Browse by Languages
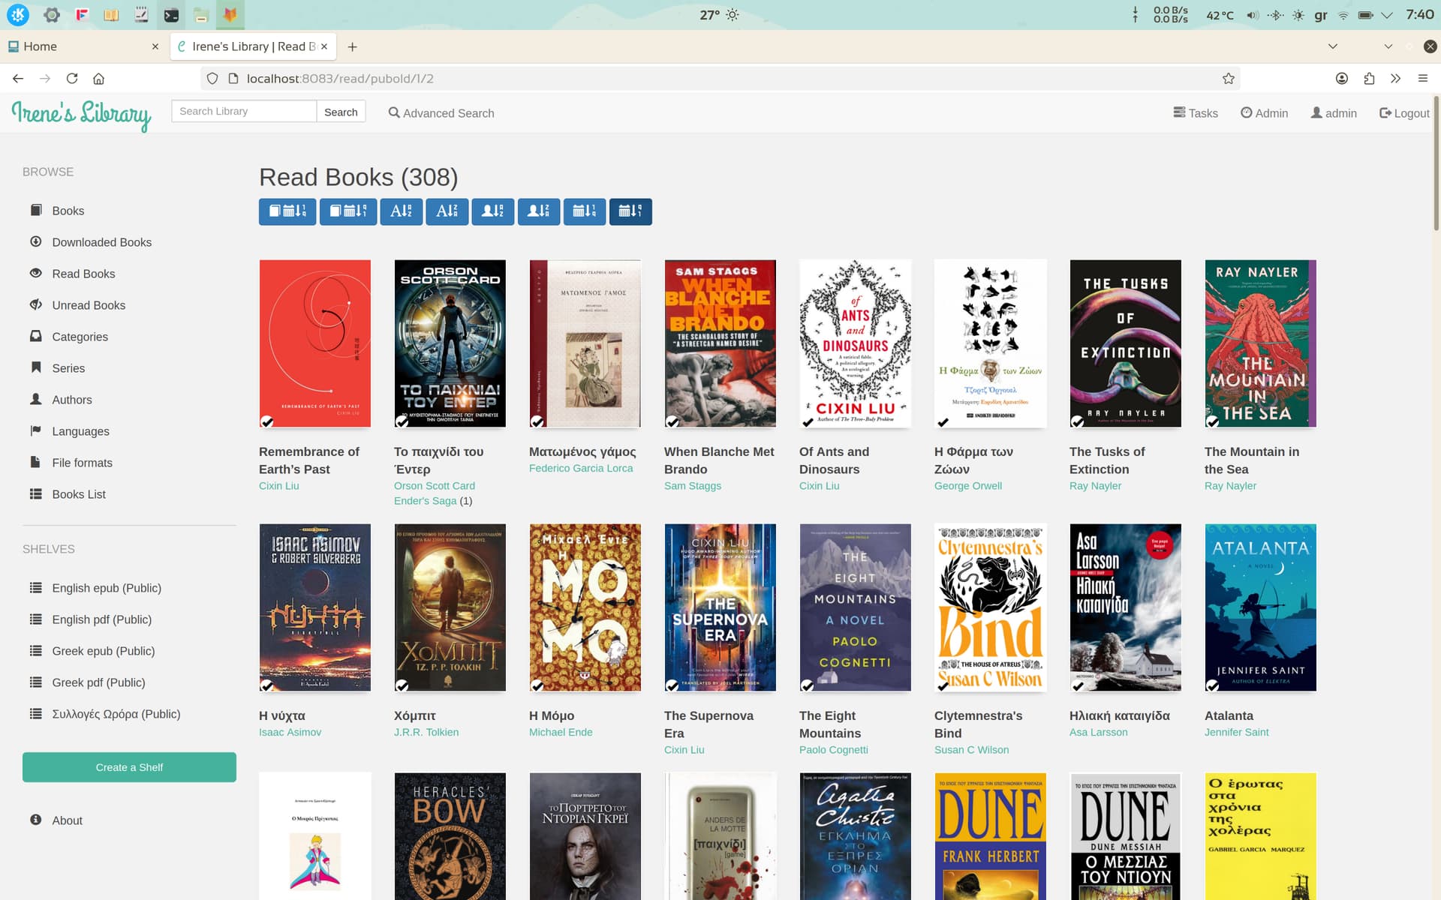 tap(80, 431)
